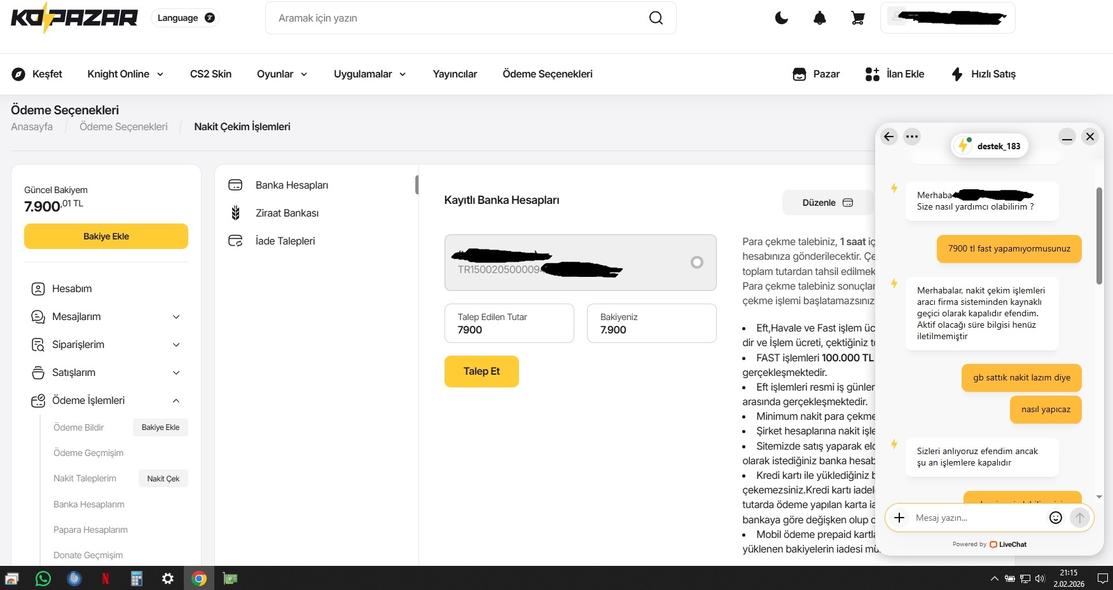Open Netflix from the taskbar
This screenshot has width=1113, height=590.
click(x=106, y=579)
